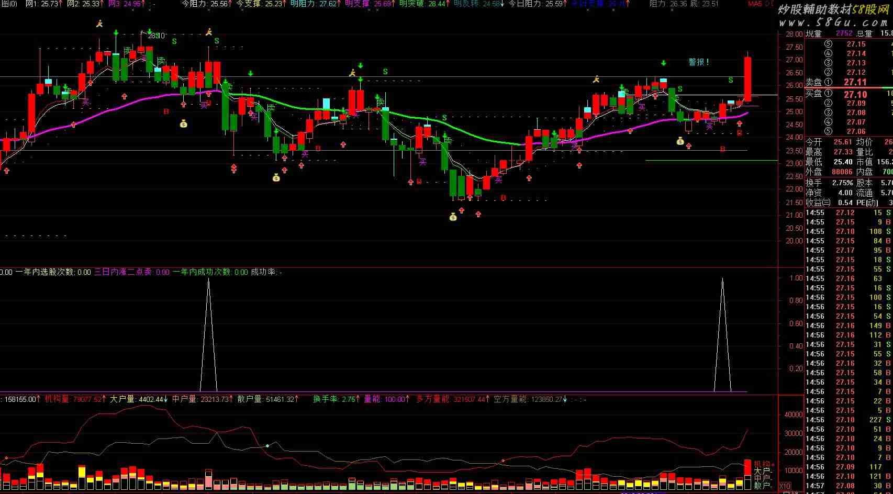
Task: Click the 今开 opening price field
Action: point(814,142)
